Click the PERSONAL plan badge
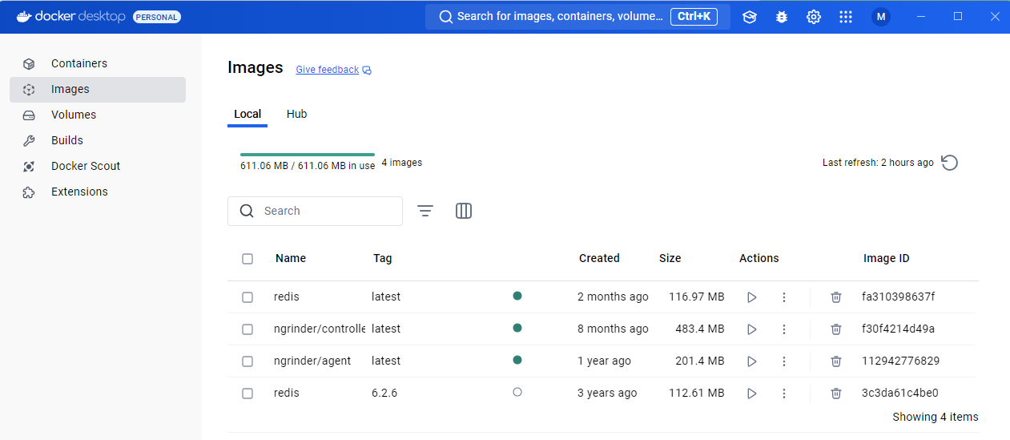Image resolution: width=1010 pixels, height=440 pixels. click(x=157, y=17)
